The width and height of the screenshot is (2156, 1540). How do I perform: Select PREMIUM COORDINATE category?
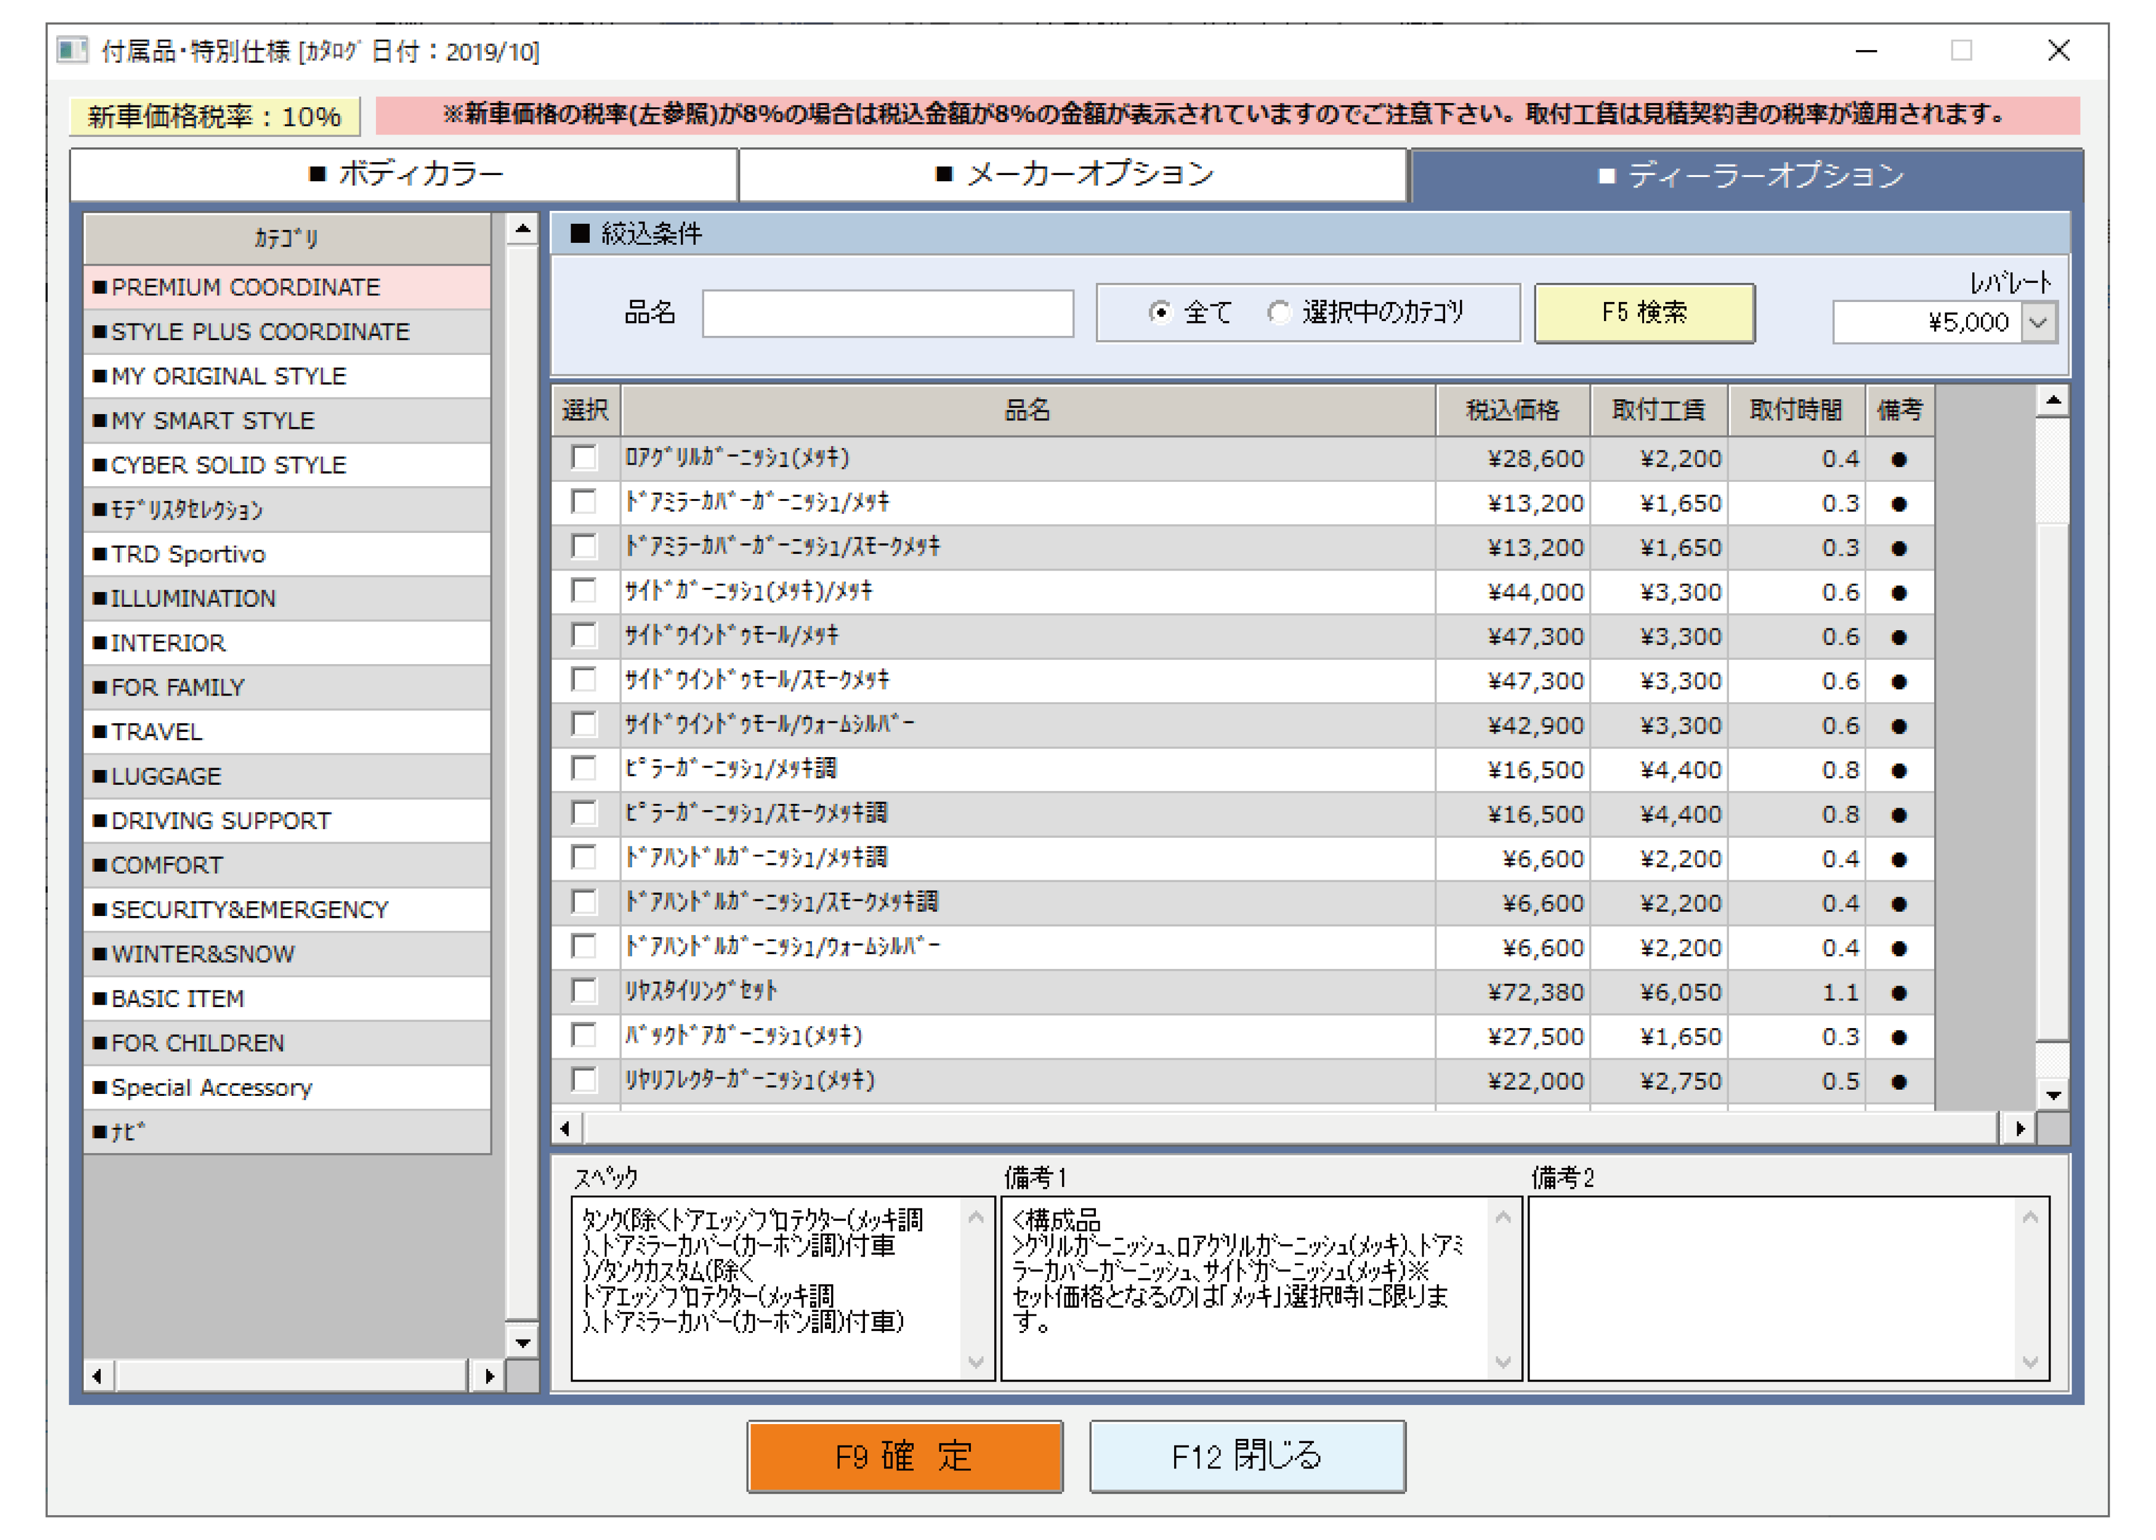(x=287, y=287)
